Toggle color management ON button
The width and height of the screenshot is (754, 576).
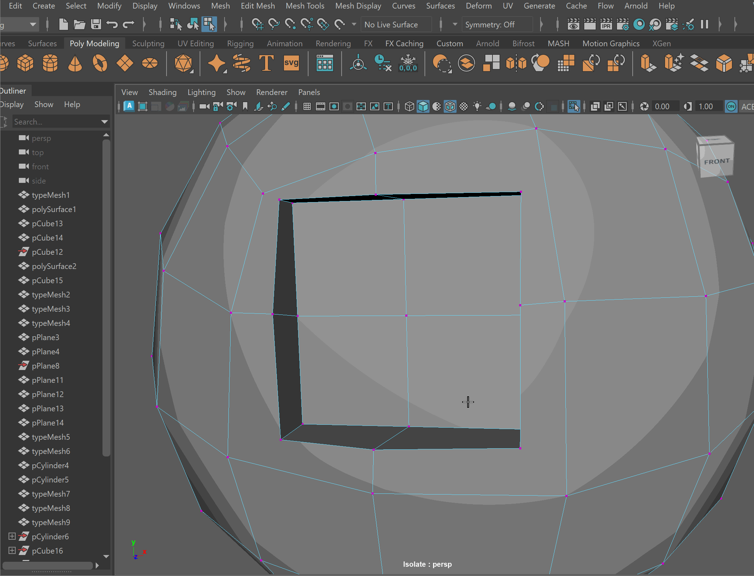(731, 106)
